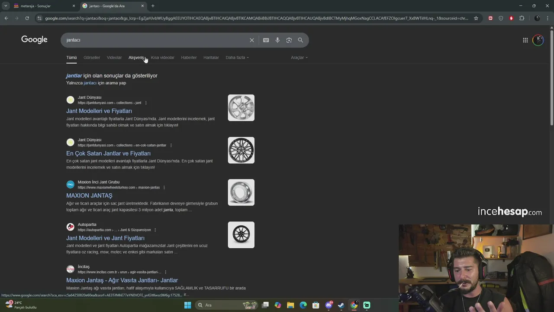The width and height of the screenshot is (554, 312).
Task: Open Microsoft Edge from the taskbar
Action: click(303, 305)
